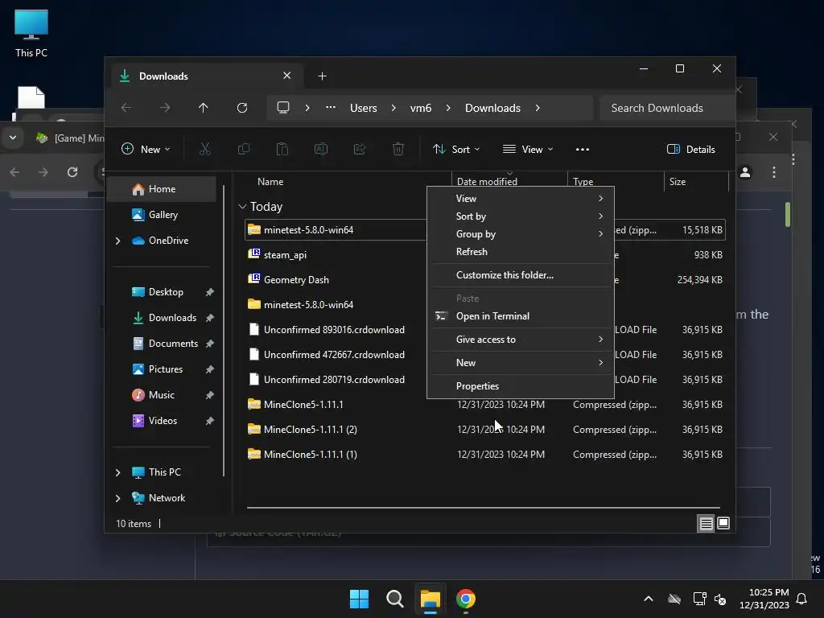Open the View dropdown in toolbar
Screen dimensions: 824x618
tap(528, 149)
